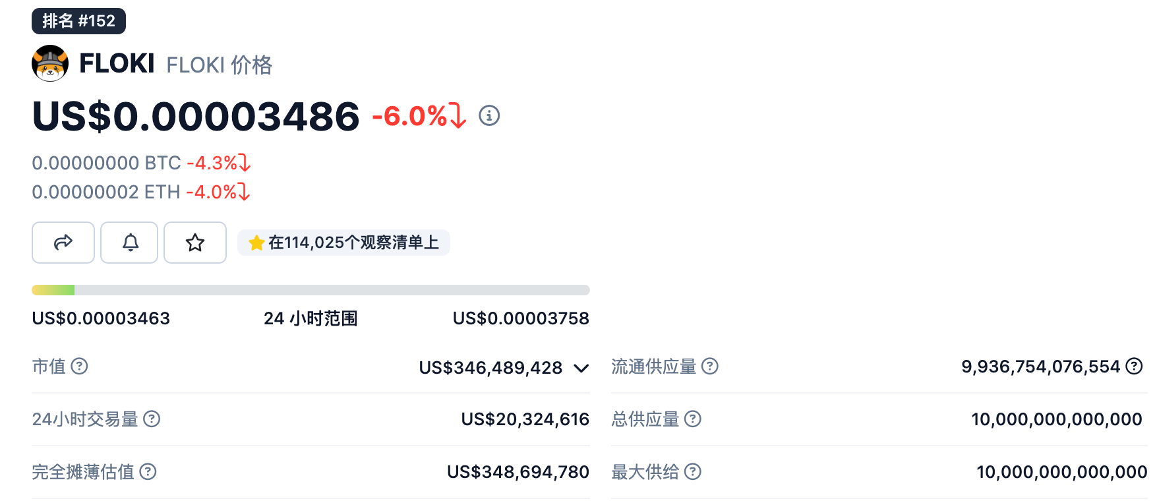Click the help icon next to 完全摊薄估值
Viewport: 1155px width, 501px height.
pos(148,471)
